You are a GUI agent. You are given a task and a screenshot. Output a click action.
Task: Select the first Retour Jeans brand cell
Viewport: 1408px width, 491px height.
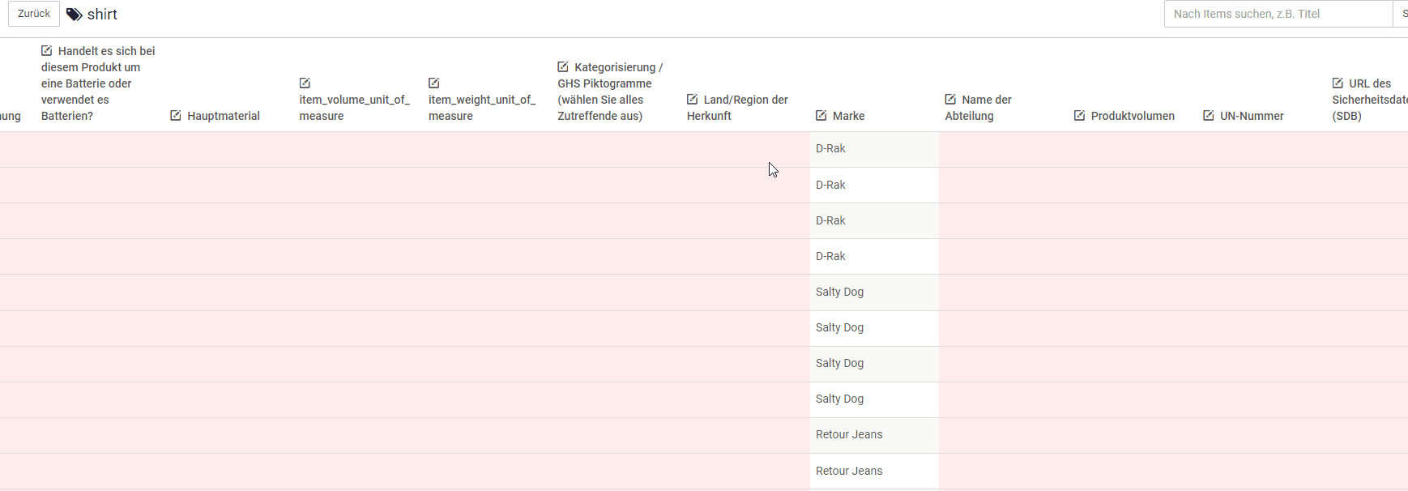(x=874, y=435)
